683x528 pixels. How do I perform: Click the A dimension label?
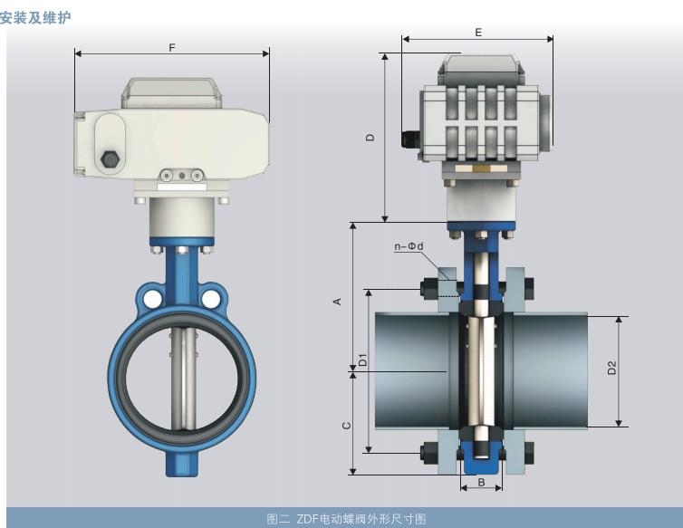click(338, 300)
